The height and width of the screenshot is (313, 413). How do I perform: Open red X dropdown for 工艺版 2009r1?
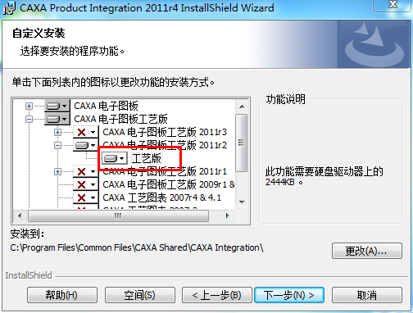coord(86,184)
